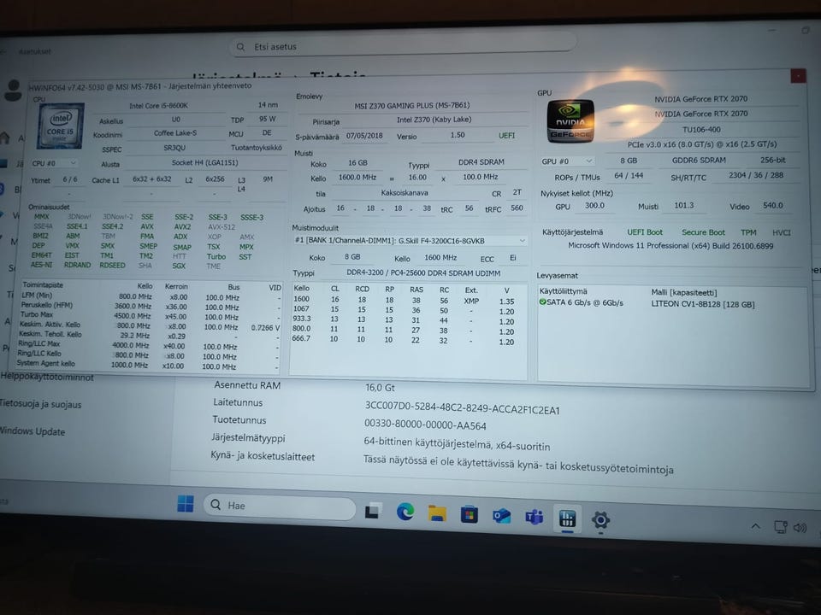Click the SR3QU SSPEC field
This screenshot has height=615, width=821.
tap(174, 148)
